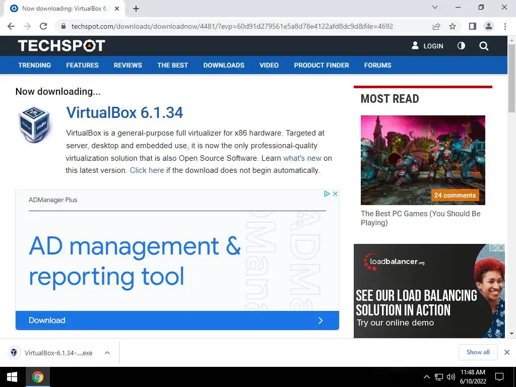This screenshot has height=387, width=516.
Task: Expand the VirtualBox download options chevron
Action: coord(107,353)
